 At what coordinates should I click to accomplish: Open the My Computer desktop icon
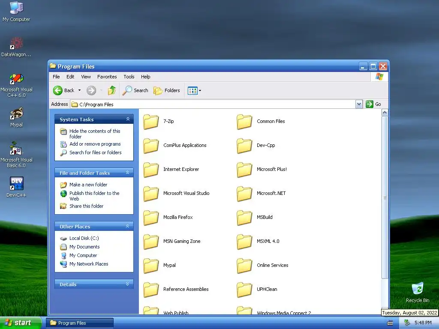(x=16, y=11)
